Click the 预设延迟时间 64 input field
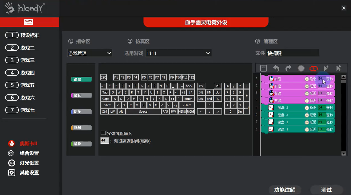The height and width of the screenshot is (195, 351). click(105, 141)
